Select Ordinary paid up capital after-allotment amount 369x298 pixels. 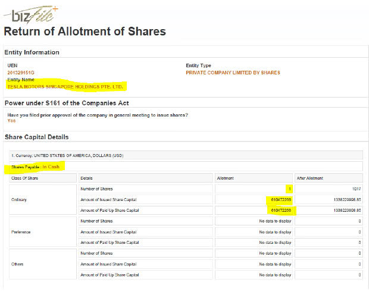pyautogui.click(x=347, y=211)
